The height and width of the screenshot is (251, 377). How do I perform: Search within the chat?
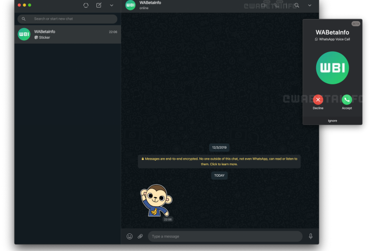click(x=297, y=6)
